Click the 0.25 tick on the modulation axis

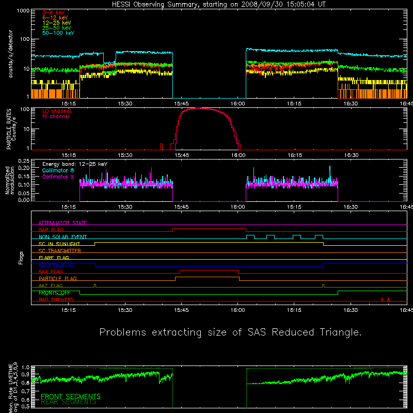24,161
